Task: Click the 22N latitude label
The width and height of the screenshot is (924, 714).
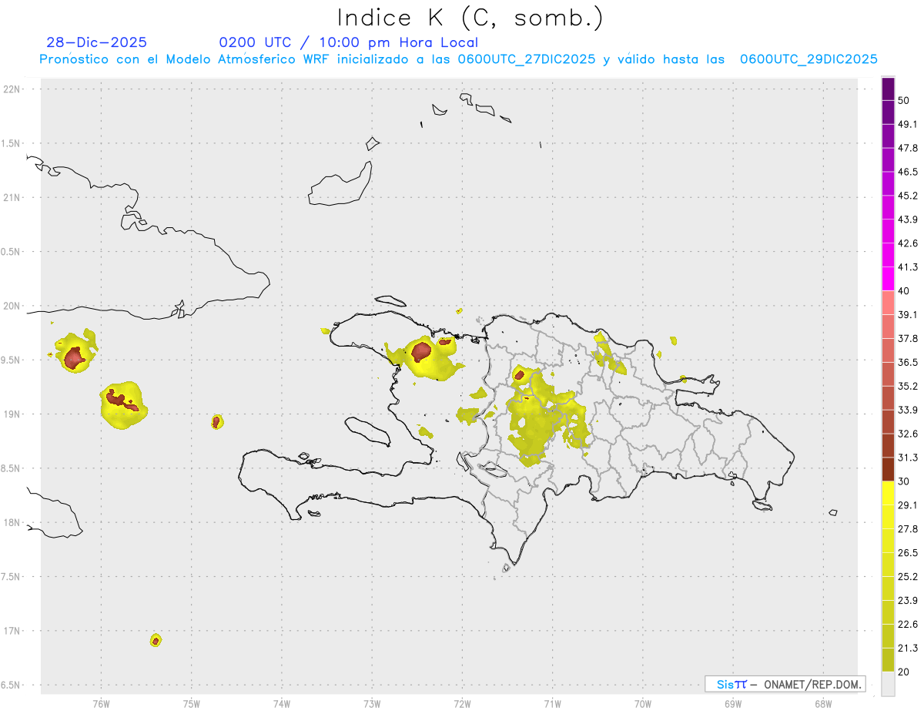Action: pos(13,89)
